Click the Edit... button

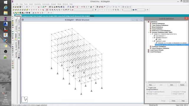[172, 85]
